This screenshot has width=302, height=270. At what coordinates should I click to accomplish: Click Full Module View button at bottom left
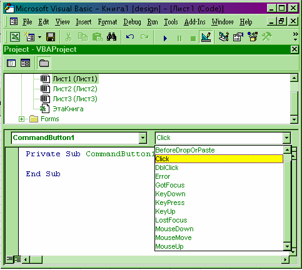(18, 259)
